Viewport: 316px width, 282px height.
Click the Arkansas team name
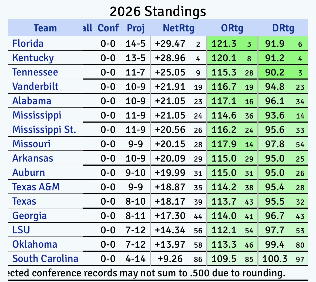pos(33,158)
